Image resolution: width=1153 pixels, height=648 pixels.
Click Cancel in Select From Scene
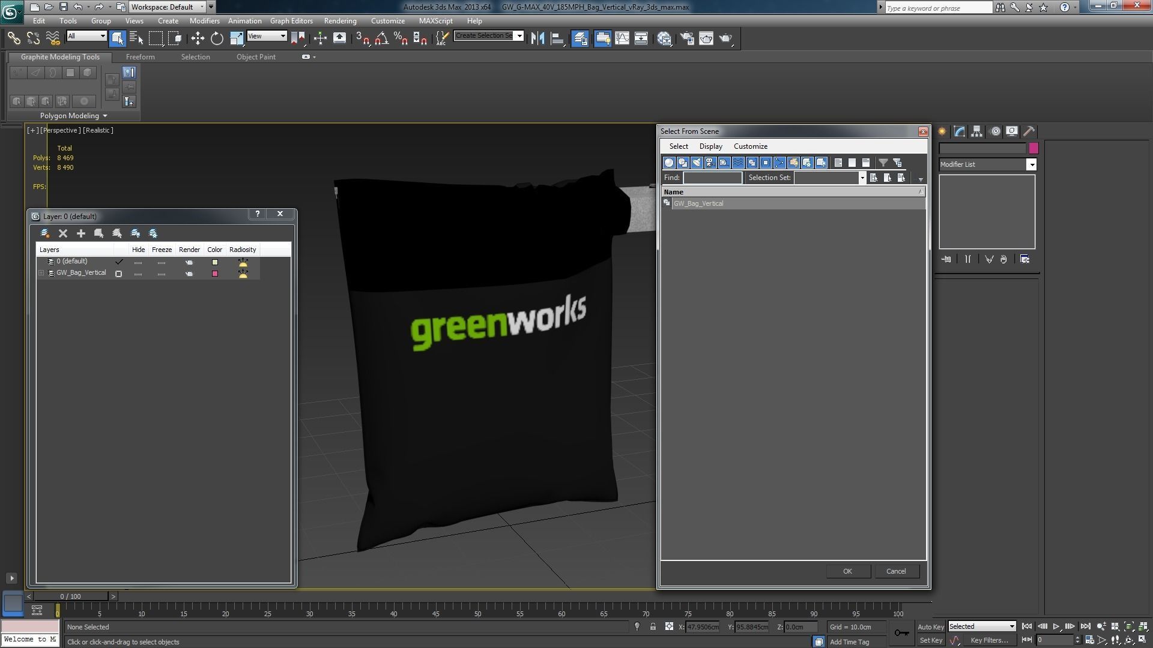(x=896, y=571)
